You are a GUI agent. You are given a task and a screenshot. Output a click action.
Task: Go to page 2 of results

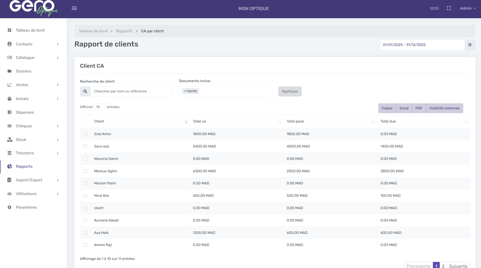[443, 266]
